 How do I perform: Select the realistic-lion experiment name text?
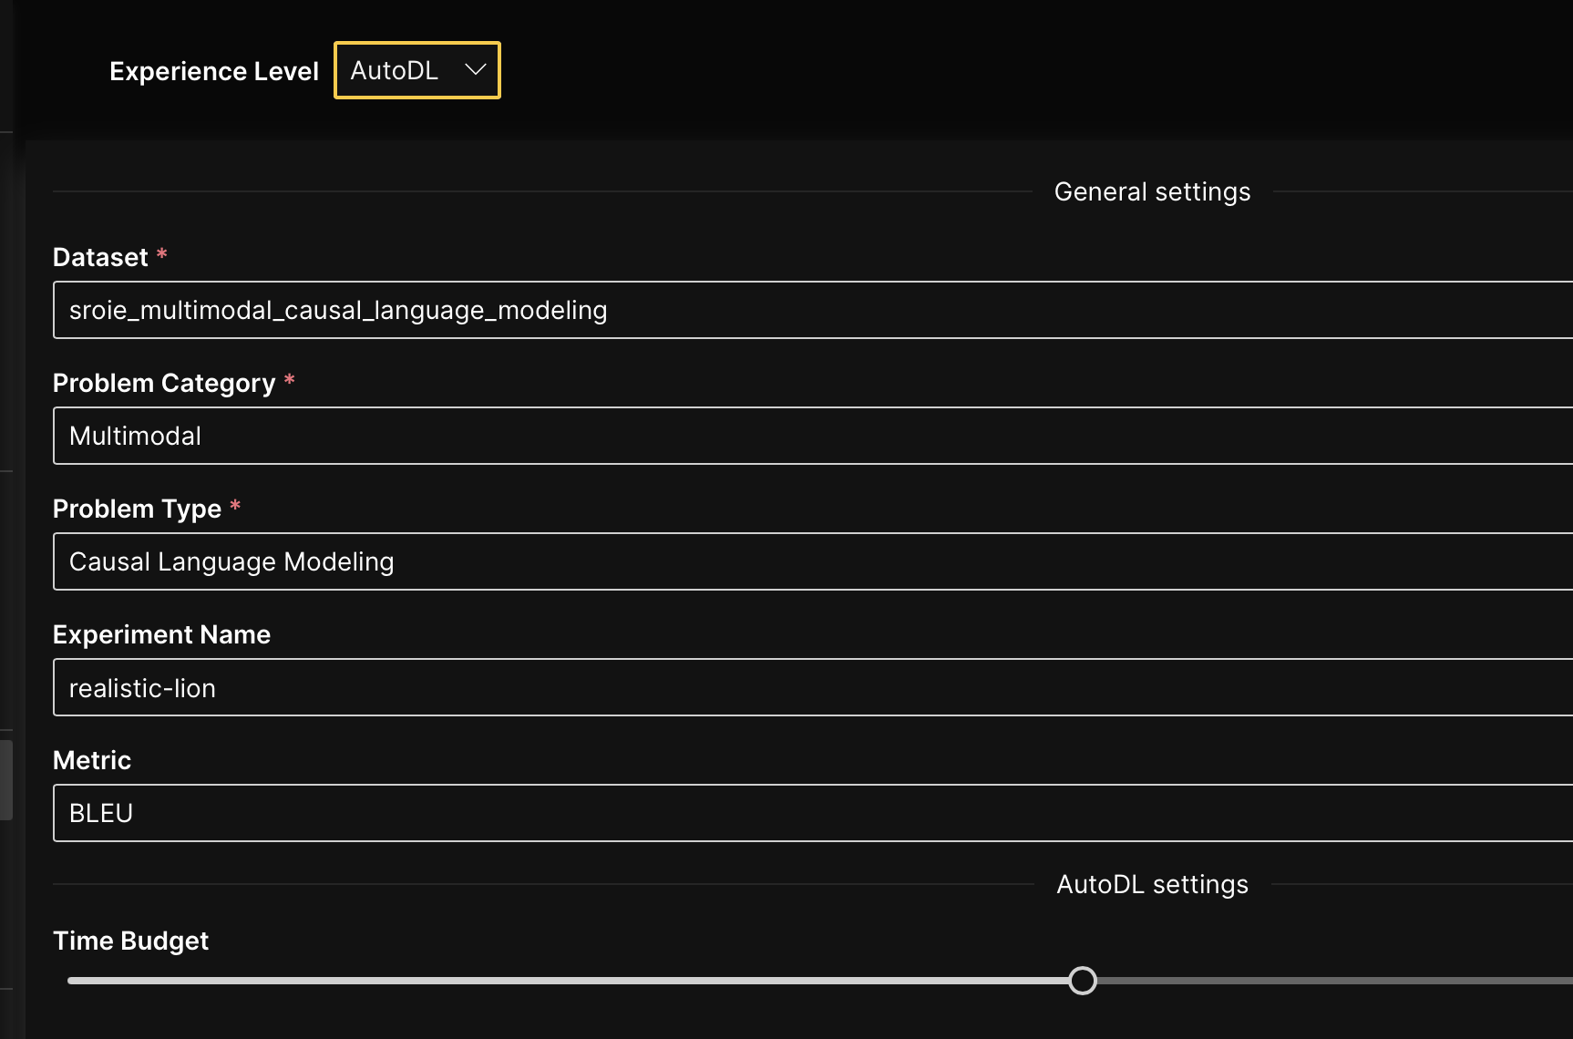tap(142, 687)
